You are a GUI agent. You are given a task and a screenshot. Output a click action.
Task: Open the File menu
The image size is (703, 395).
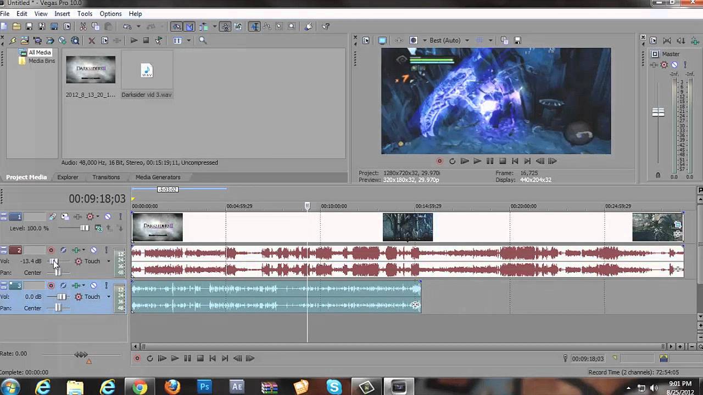[4, 14]
